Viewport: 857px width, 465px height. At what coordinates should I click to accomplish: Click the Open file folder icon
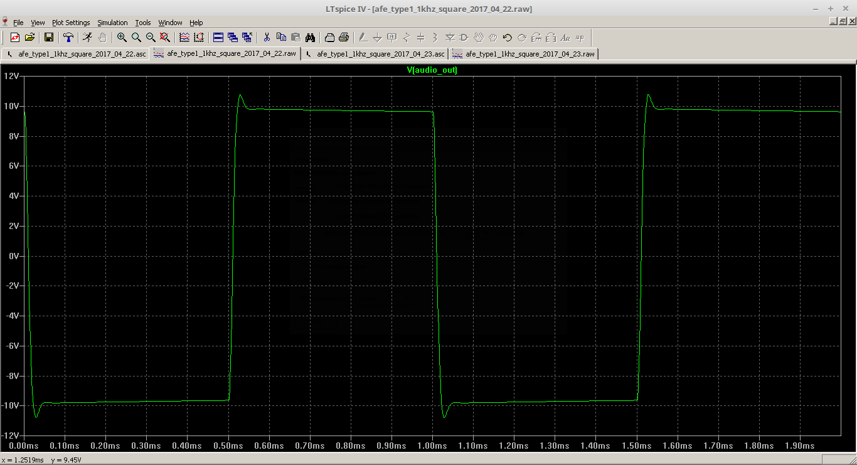click(29, 38)
